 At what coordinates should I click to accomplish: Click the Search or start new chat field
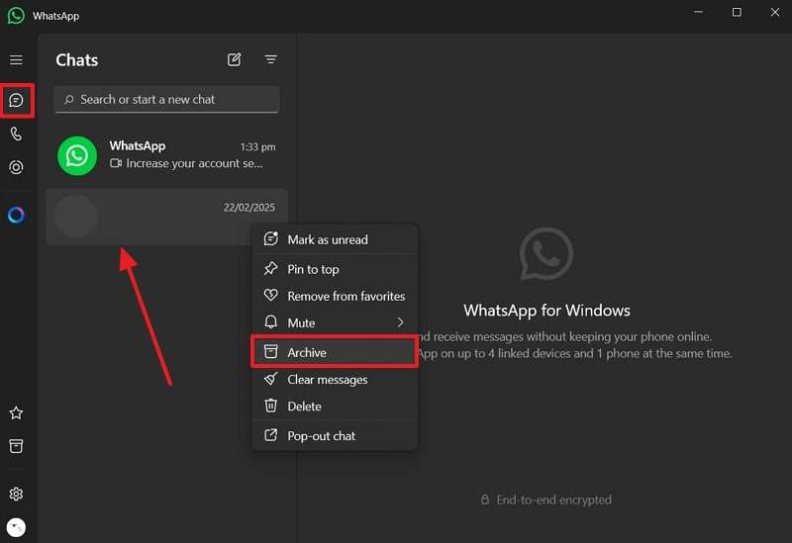[x=166, y=100]
